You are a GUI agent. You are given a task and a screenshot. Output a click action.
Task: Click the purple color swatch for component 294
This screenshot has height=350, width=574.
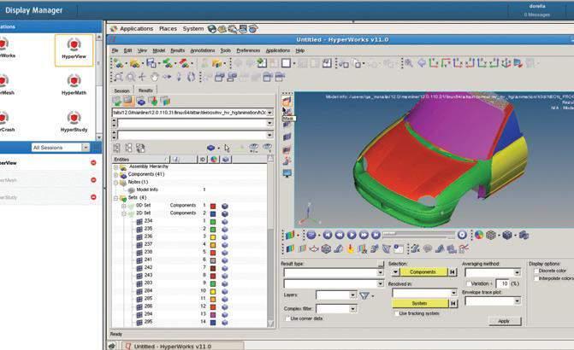coord(213,315)
